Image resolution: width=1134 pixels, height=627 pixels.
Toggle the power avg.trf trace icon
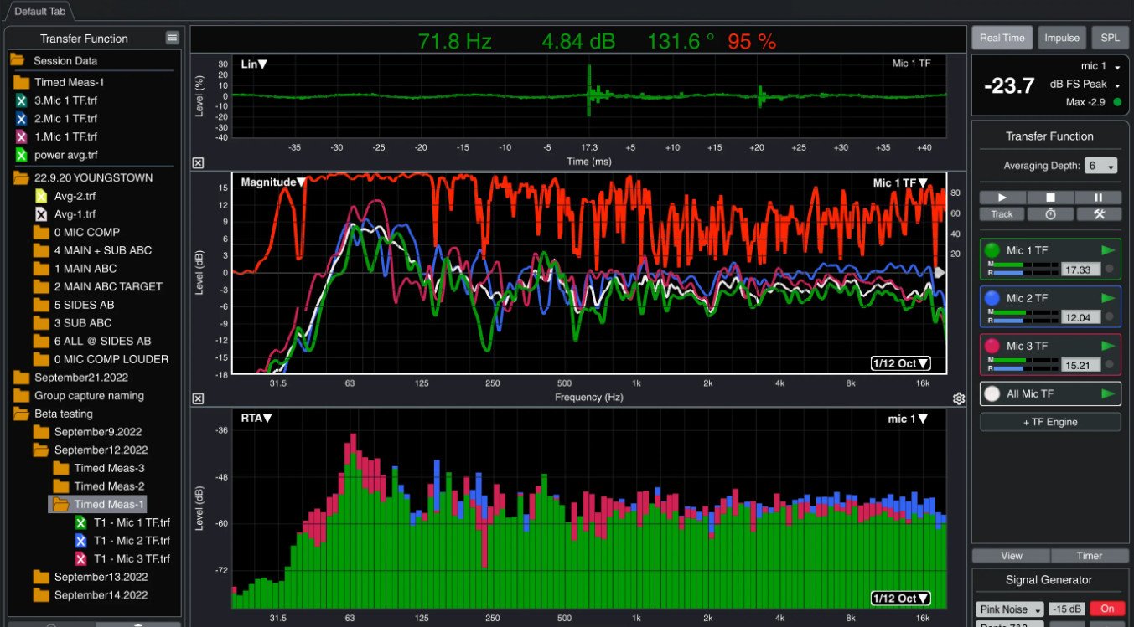(x=22, y=155)
